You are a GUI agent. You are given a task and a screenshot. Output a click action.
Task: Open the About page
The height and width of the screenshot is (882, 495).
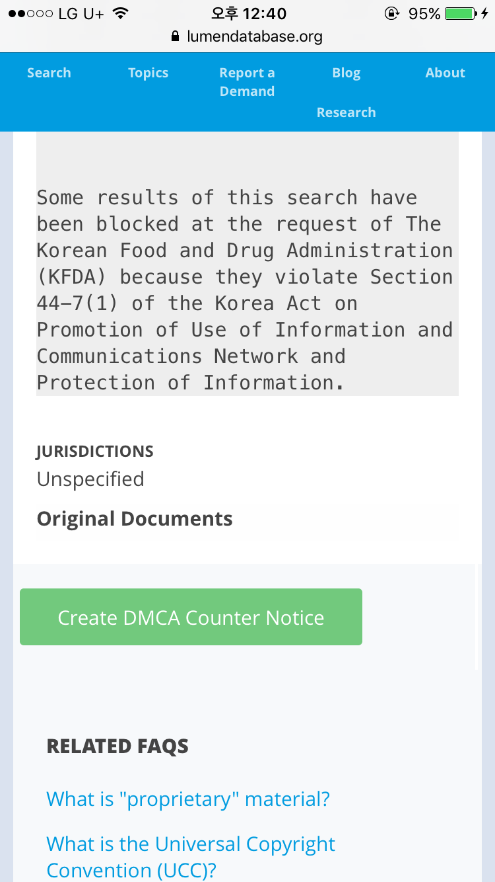445,73
